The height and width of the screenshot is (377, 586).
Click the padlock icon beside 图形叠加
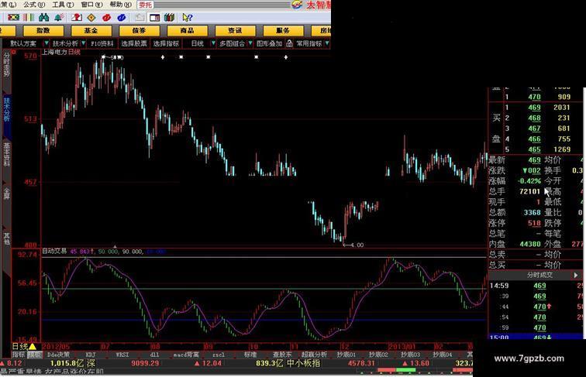[289, 43]
